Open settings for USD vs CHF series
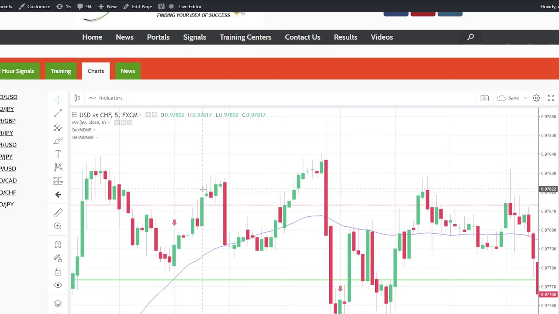Screen dimensions: 559x314 [x=155, y=115]
